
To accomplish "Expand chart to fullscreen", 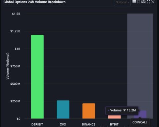I will point(148,2).
